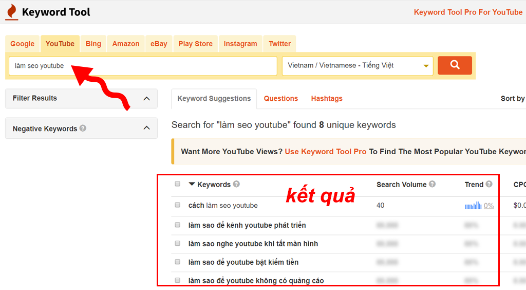Switch to the Instagram tab
The height and width of the screenshot is (290, 526).
240,44
